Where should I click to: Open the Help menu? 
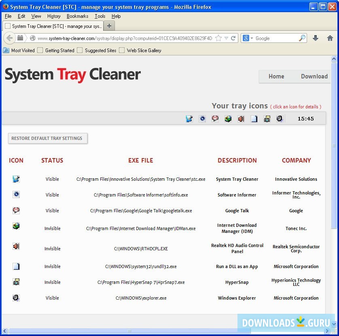116,16
